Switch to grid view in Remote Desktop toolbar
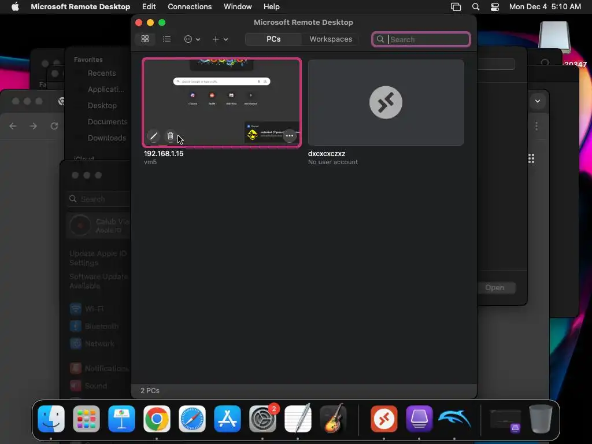Screen dimensions: 592x444 145,39
